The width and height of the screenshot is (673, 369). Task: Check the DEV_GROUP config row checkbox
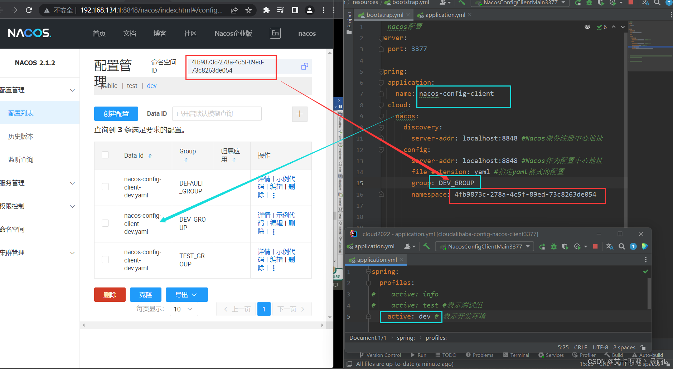105,223
